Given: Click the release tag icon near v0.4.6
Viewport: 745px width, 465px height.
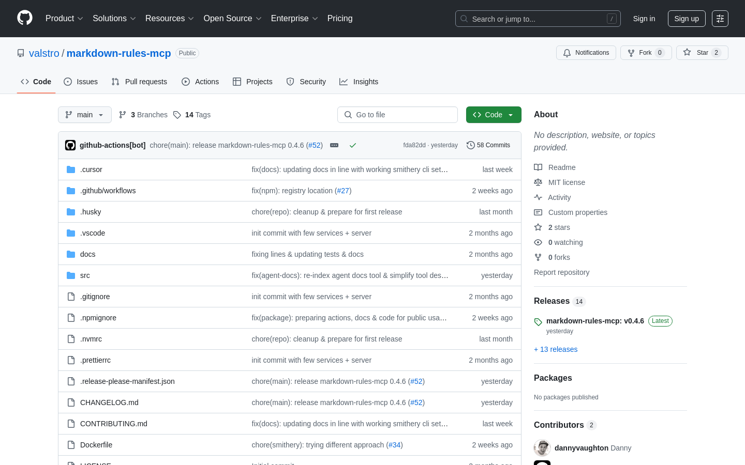Looking at the screenshot, I should pos(538,322).
